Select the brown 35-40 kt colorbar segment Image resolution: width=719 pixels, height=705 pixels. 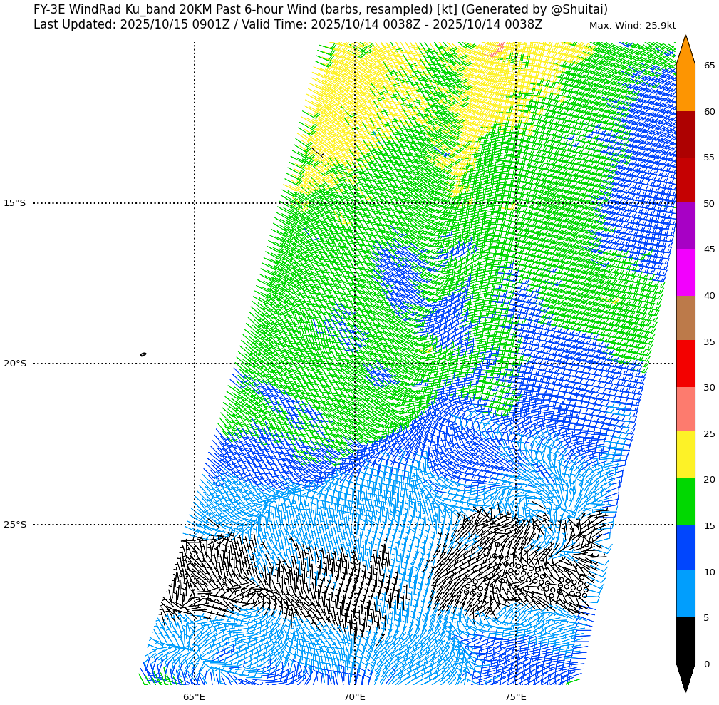[x=686, y=318]
